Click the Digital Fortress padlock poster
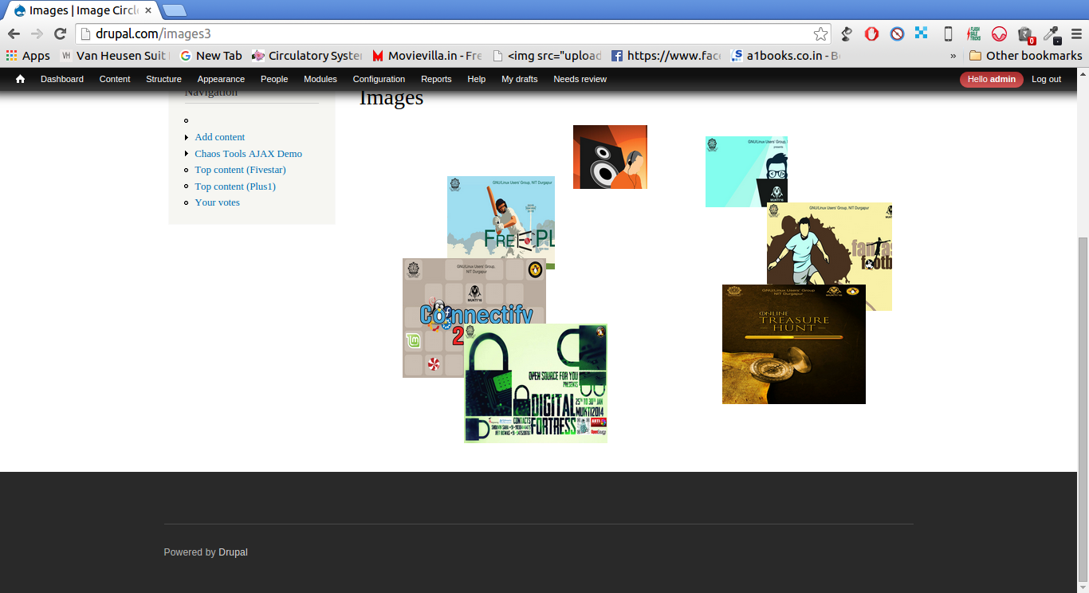This screenshot has width=1089, height=593. (x=536, y=383)
